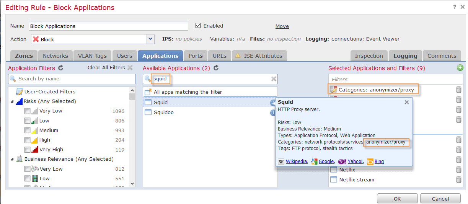Click the Move link
Screen dimensions: 468x204
282,26
